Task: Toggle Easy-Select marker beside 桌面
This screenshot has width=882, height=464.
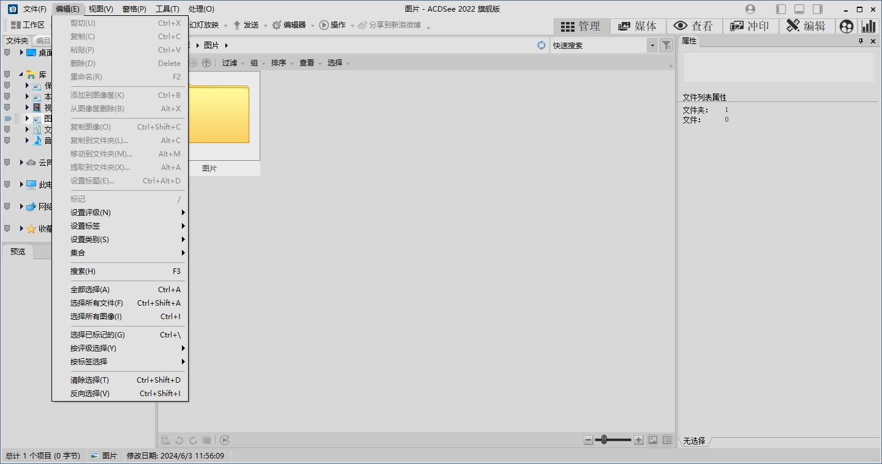Action: (7, 53)
